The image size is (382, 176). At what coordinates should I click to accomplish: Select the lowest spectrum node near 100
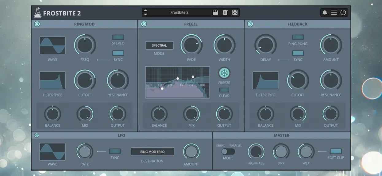[162, 89]
